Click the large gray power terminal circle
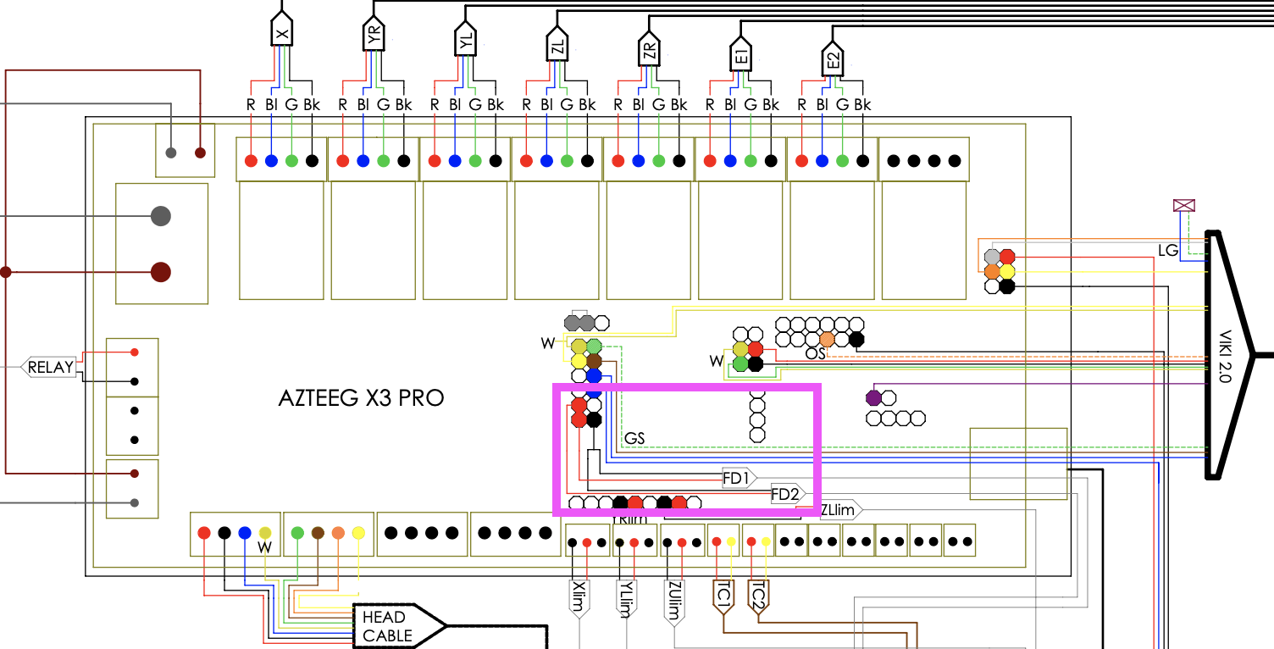 (x=161, y=216)
